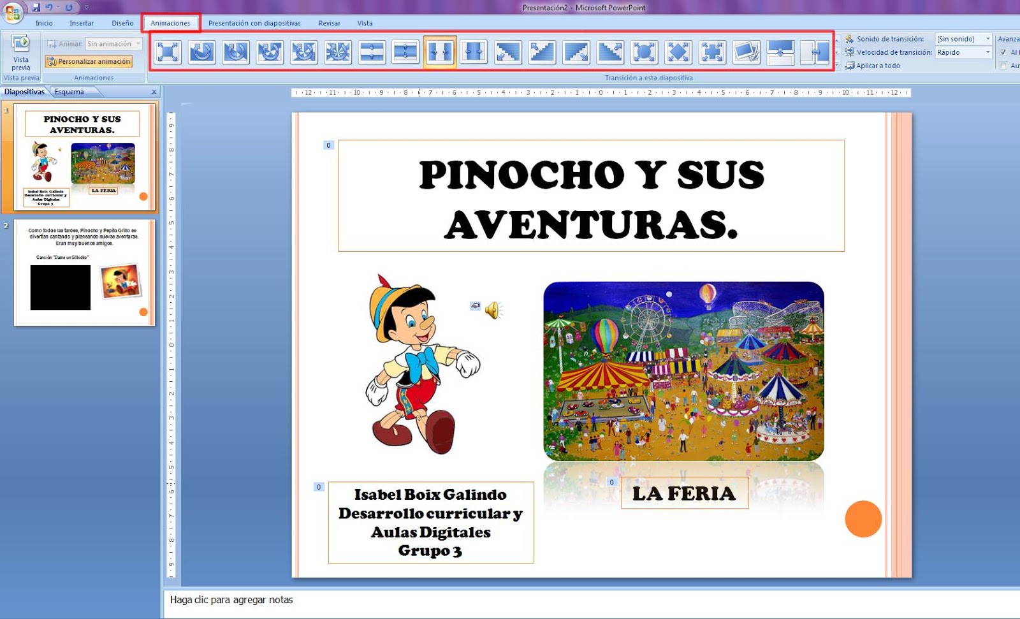This screenshot has width=1020, height=619.
Task: Open the customize quick access toolbar dropdown
Action: [x=87, y=8]
